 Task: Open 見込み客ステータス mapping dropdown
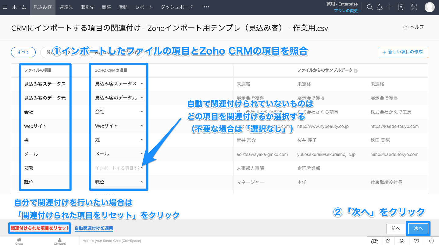120,84
